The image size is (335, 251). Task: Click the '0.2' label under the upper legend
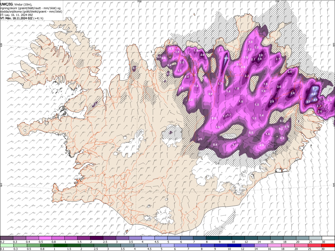pyautogui.click(x=2, y=242)
